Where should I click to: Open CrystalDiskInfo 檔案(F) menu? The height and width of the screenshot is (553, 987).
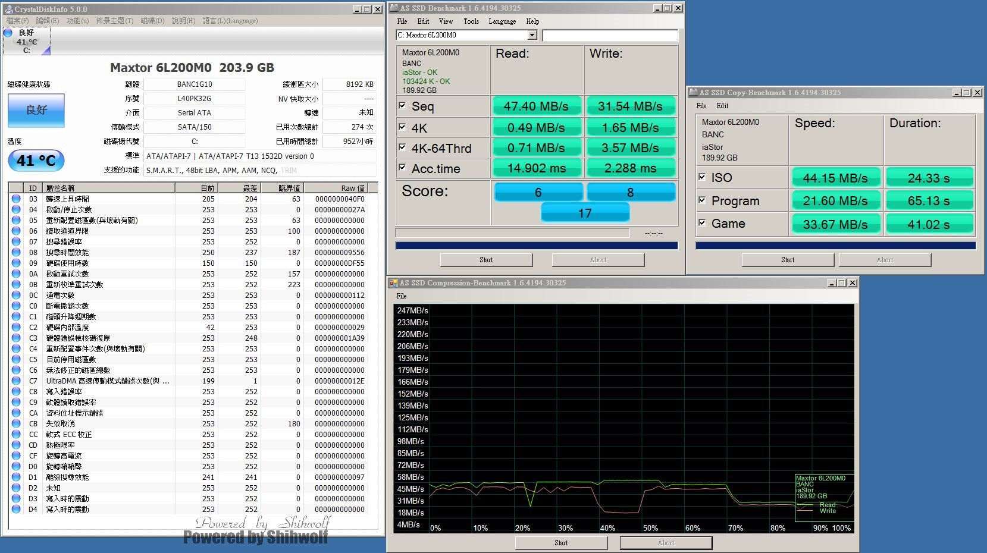(17, 21)
